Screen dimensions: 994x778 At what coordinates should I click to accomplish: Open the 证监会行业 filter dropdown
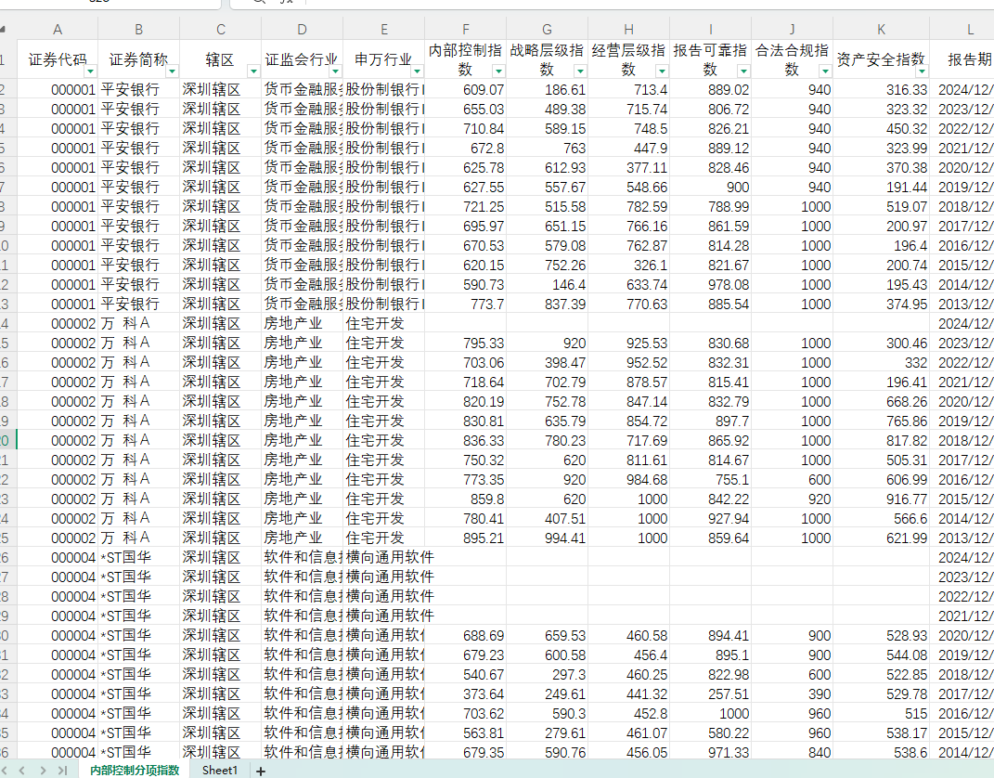tap(335, 71)
